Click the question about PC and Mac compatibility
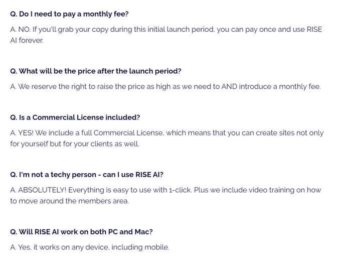Screen dimensions: 341x260 [x=81, y=232]
